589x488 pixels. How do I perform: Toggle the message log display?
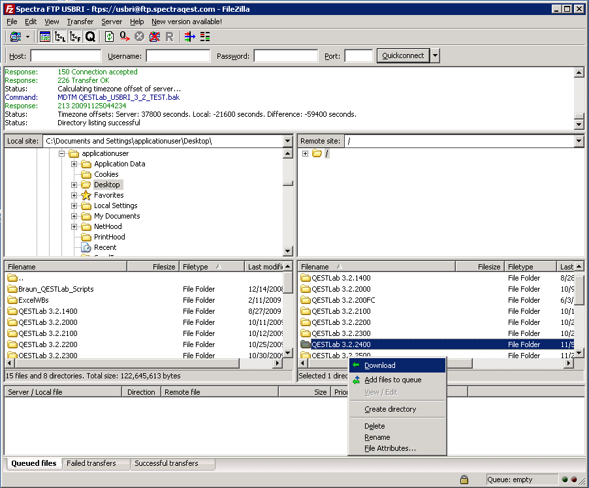click(x=45, y=37)
